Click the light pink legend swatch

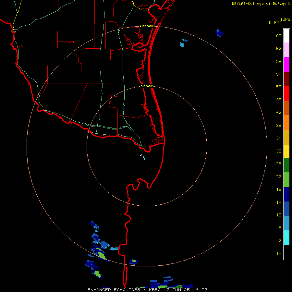pos(286,50)
